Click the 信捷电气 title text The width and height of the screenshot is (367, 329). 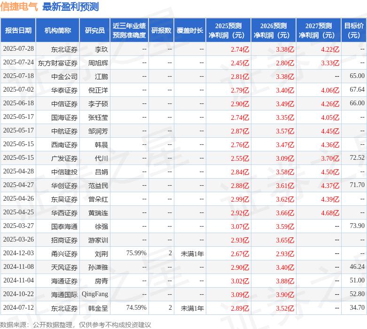[19, 7]
